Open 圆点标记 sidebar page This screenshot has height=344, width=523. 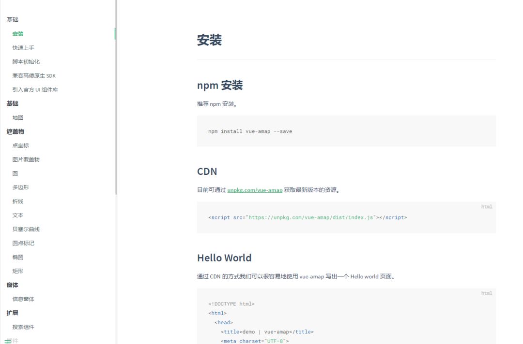[23, 244]
